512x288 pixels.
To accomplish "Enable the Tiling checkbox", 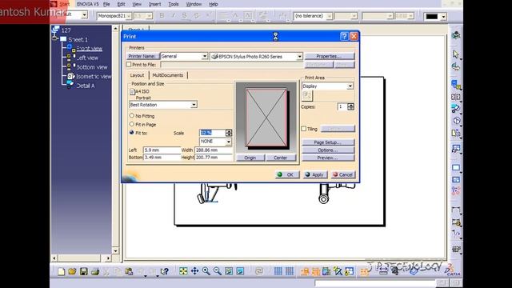I will point(304,129).
